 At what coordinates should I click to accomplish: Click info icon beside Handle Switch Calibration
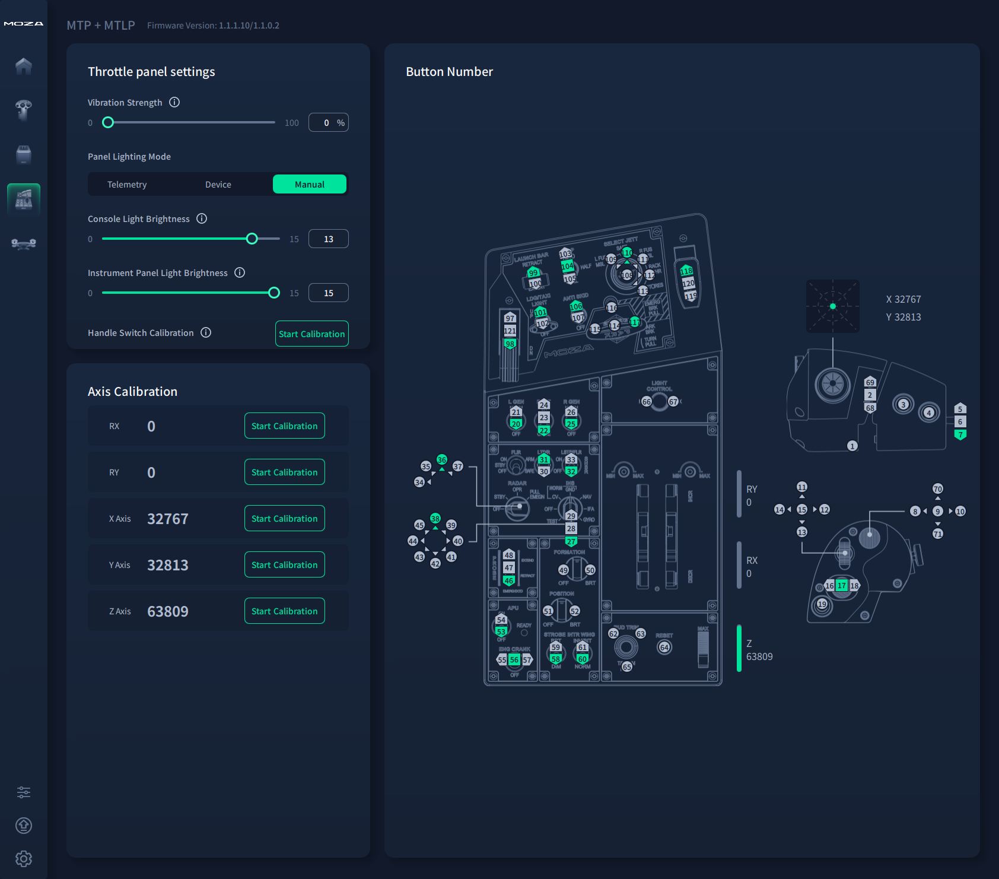click(206, 332)
